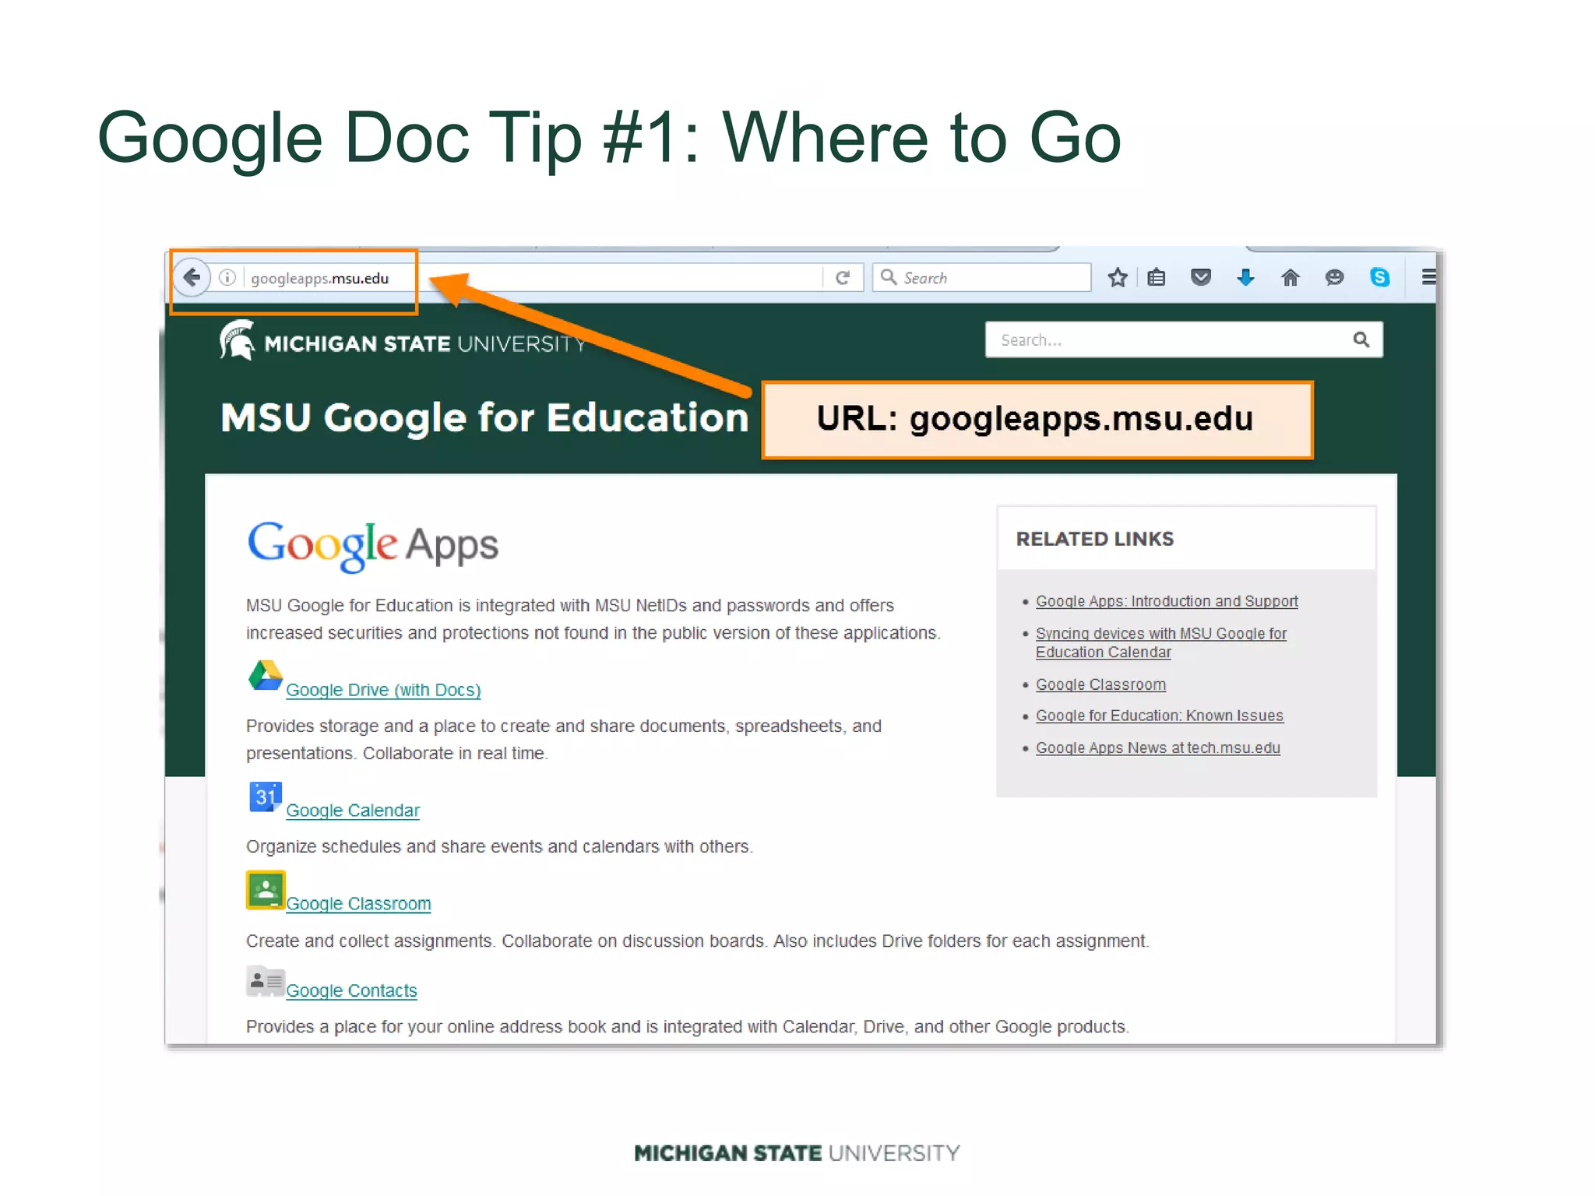Open Google for Education: Known Issues link
The image size is (1595, 1196).
1160,716
